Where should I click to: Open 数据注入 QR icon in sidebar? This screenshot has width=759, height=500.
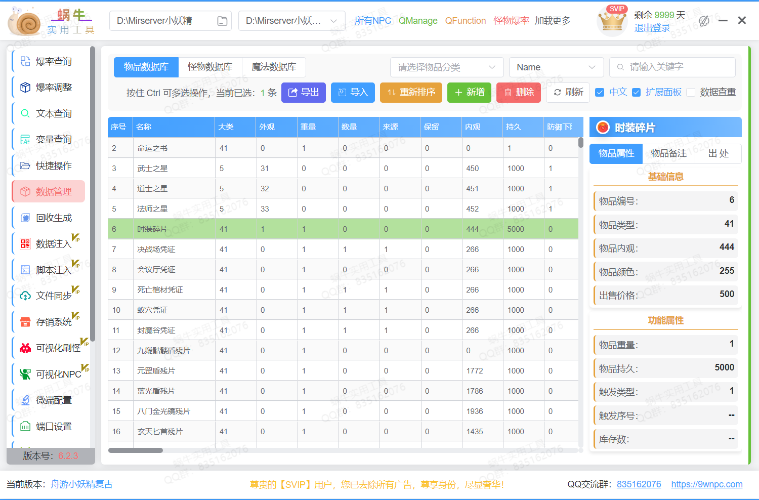coord(25,244)
